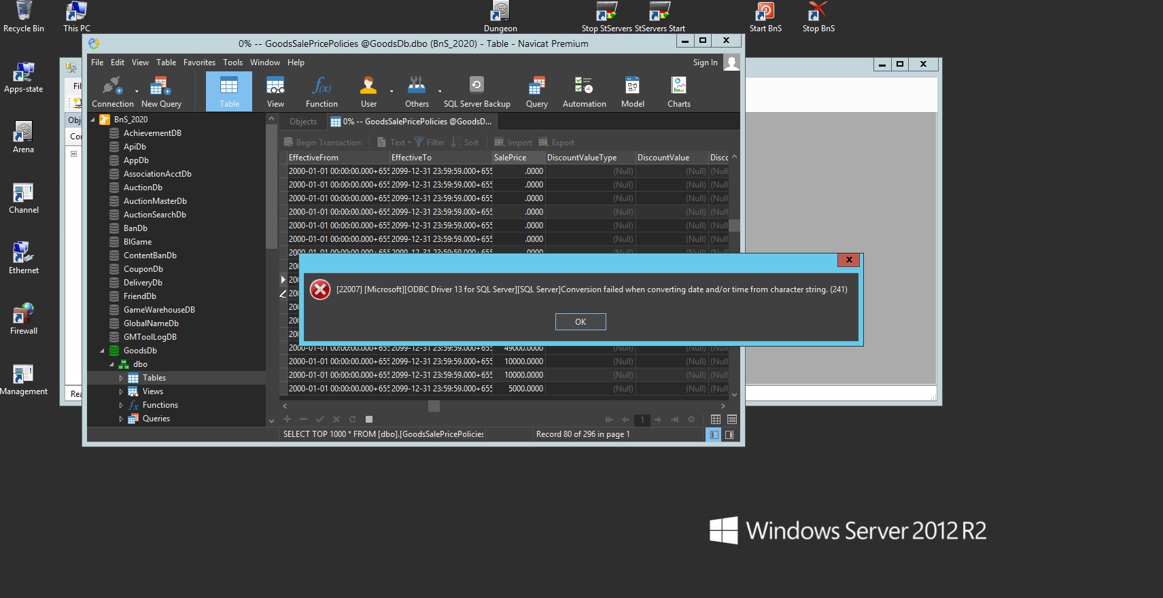Click the New Query toolbar icon

click(161, 92)
